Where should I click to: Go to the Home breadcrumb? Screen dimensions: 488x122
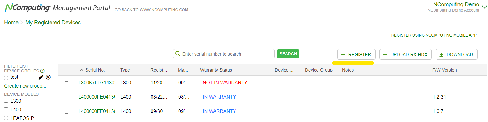(11, 23)
